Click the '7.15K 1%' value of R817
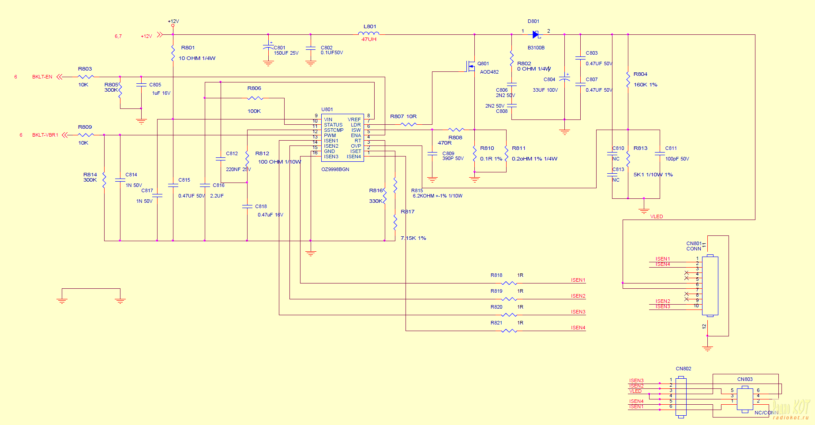 [413, 238]
